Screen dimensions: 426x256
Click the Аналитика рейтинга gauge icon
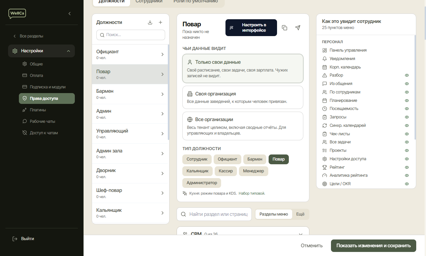325,176
